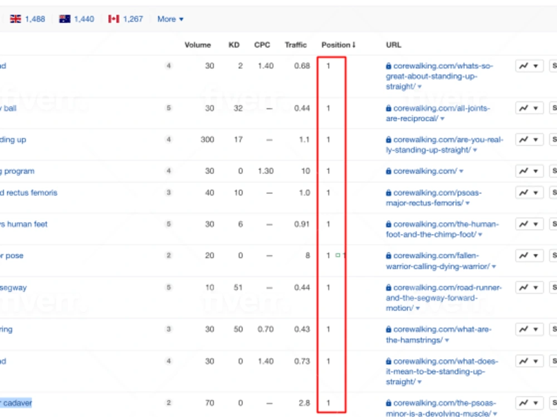Click the padlock icon beside all-joints-are-reciprocal URL
This screenshot has height=417, width=557.
(x=389, y=108)
